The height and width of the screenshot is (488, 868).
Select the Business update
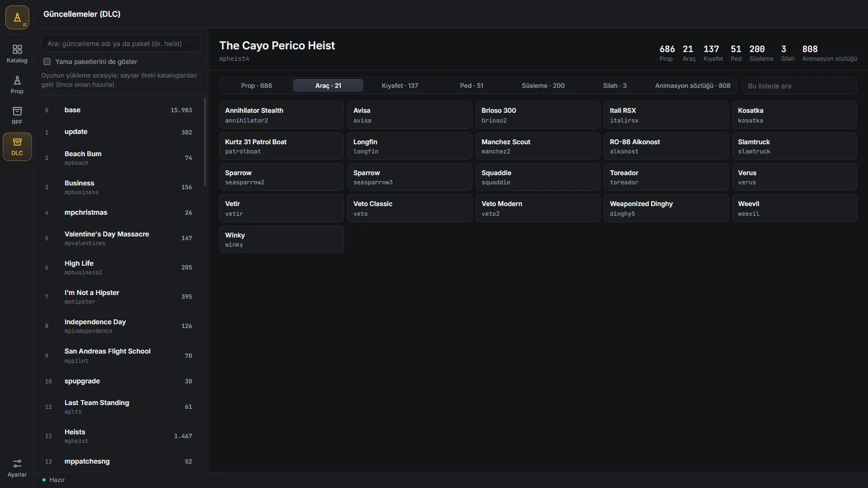coord(119,187)
